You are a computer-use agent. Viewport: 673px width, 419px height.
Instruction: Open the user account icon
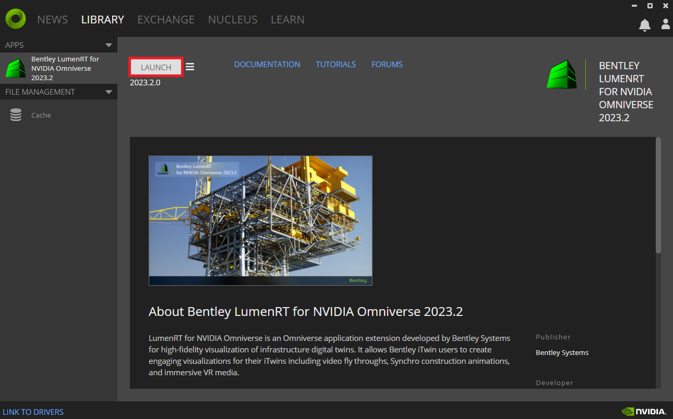(x=665, y=24)
